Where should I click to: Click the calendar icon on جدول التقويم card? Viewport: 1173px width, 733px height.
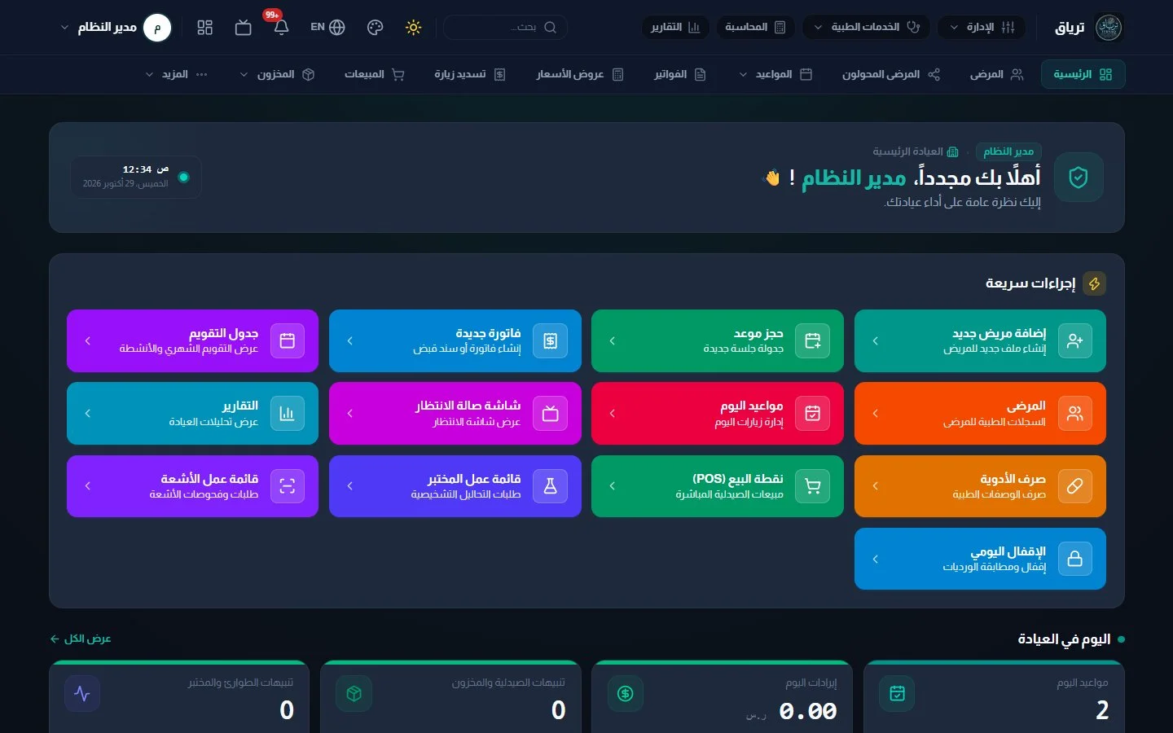tap(287, 340)
